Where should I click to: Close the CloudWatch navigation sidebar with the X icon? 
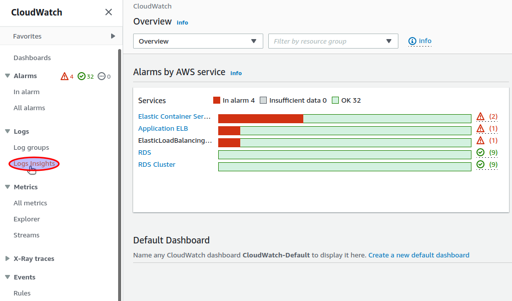point(109,12)
